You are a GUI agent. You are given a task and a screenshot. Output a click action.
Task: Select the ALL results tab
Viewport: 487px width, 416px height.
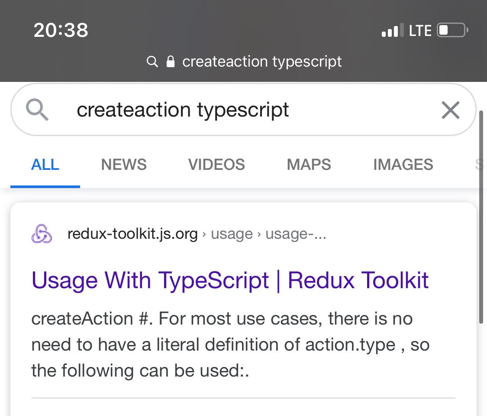45,165
